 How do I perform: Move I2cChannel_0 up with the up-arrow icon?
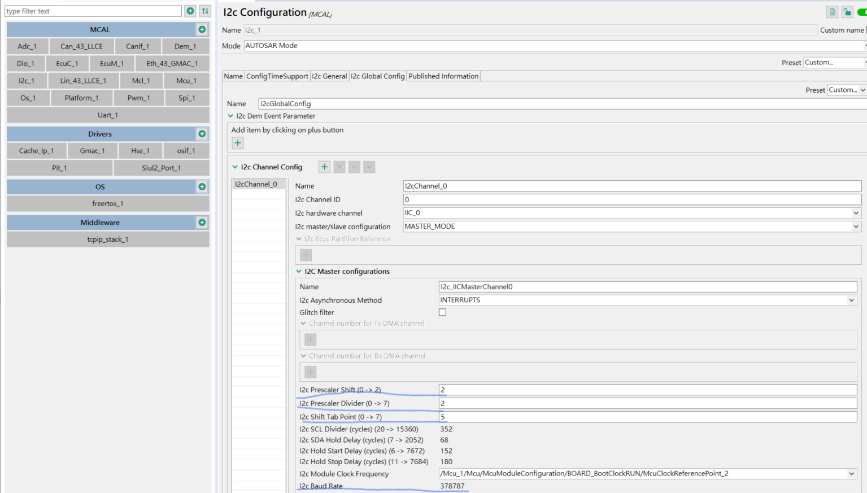(354, 167)
